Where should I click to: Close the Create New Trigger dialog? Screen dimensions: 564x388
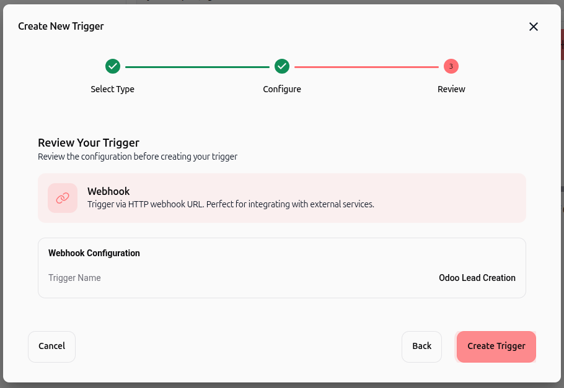pos(534,27)
